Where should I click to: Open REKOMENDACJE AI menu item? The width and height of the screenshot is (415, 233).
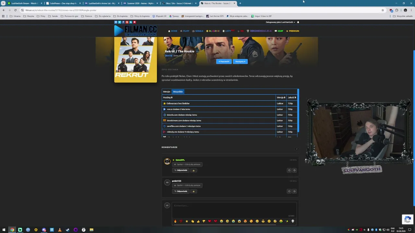259,31
